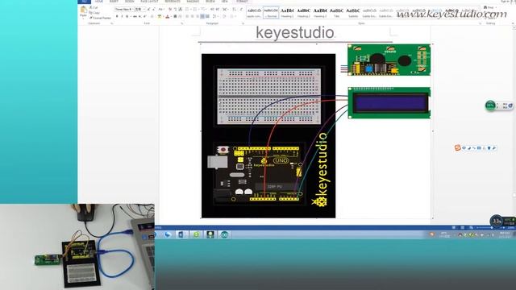Image resolution: width=516 pixels, height=290 pixels.
Task: Apply the Subtitle style
Action: pyautogui.click(x=353, y=12)
